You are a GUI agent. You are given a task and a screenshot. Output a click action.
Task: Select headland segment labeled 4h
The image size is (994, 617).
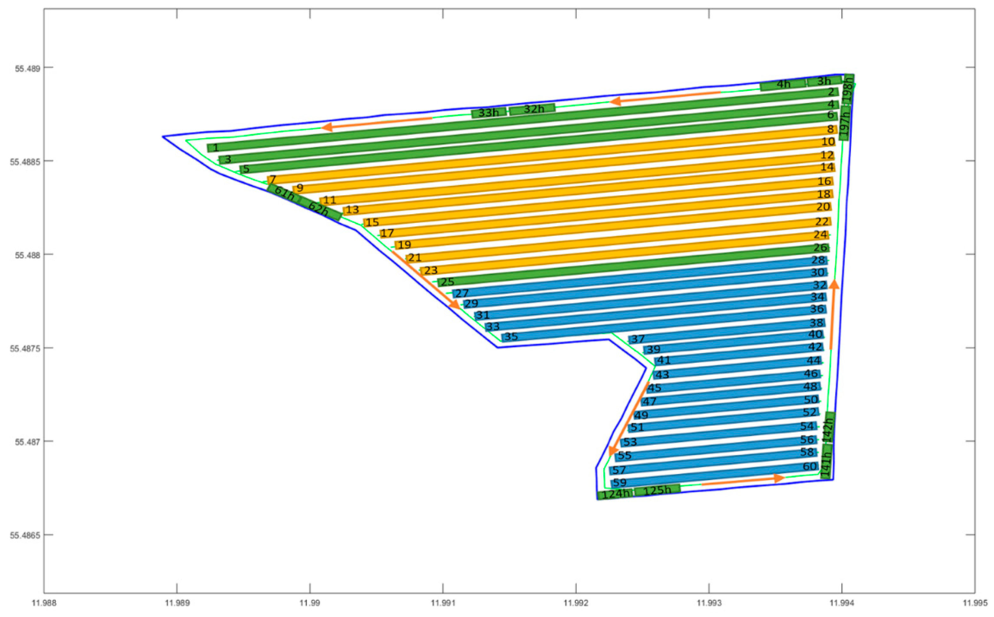point(783,84)
